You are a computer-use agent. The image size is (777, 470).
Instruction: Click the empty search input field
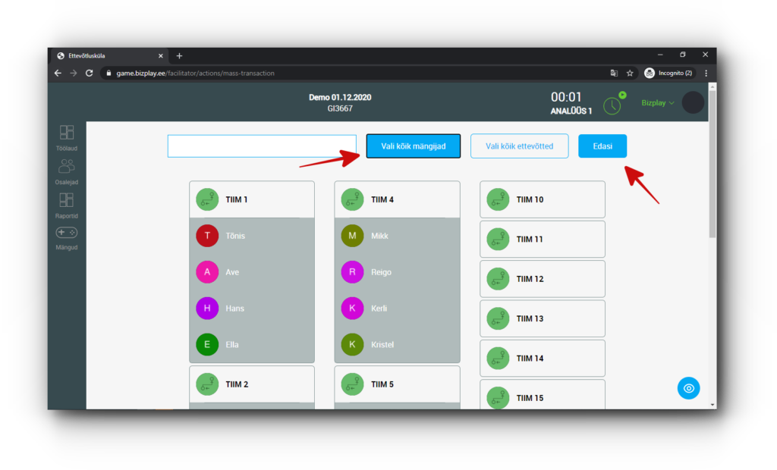(x=262, y=146)
